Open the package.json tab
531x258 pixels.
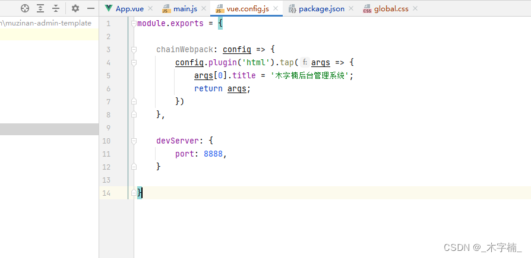click(x=322, y=9)
